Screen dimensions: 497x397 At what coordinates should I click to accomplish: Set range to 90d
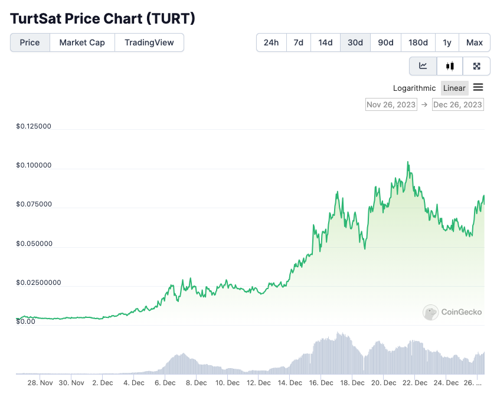(x=385, y=42)
